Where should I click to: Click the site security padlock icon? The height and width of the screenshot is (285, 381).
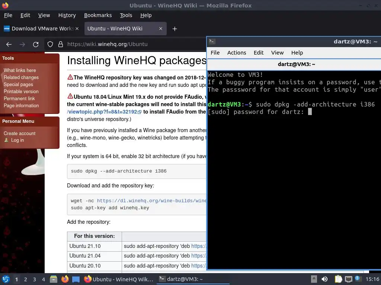pyautogui.click(x=61, y=45)
